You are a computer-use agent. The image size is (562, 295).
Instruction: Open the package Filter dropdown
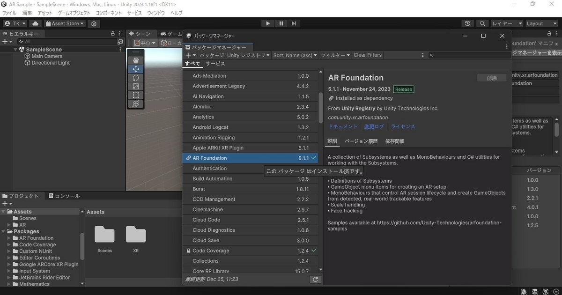(x=335, y=55)
